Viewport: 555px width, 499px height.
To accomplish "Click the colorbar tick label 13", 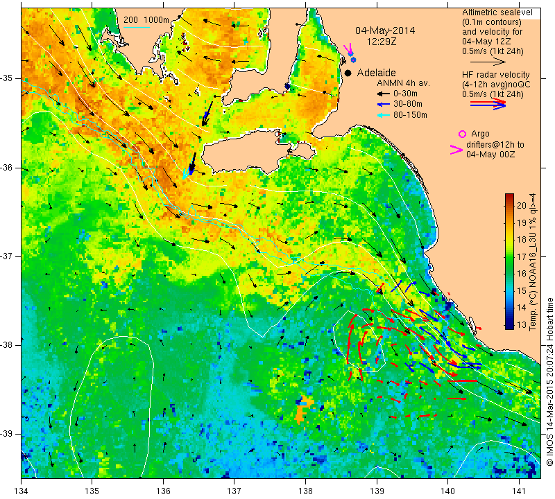I will click(522, 324).
